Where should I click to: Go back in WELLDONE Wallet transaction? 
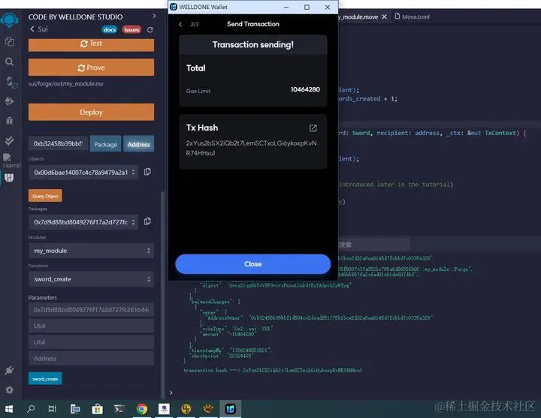coord(180,24)
